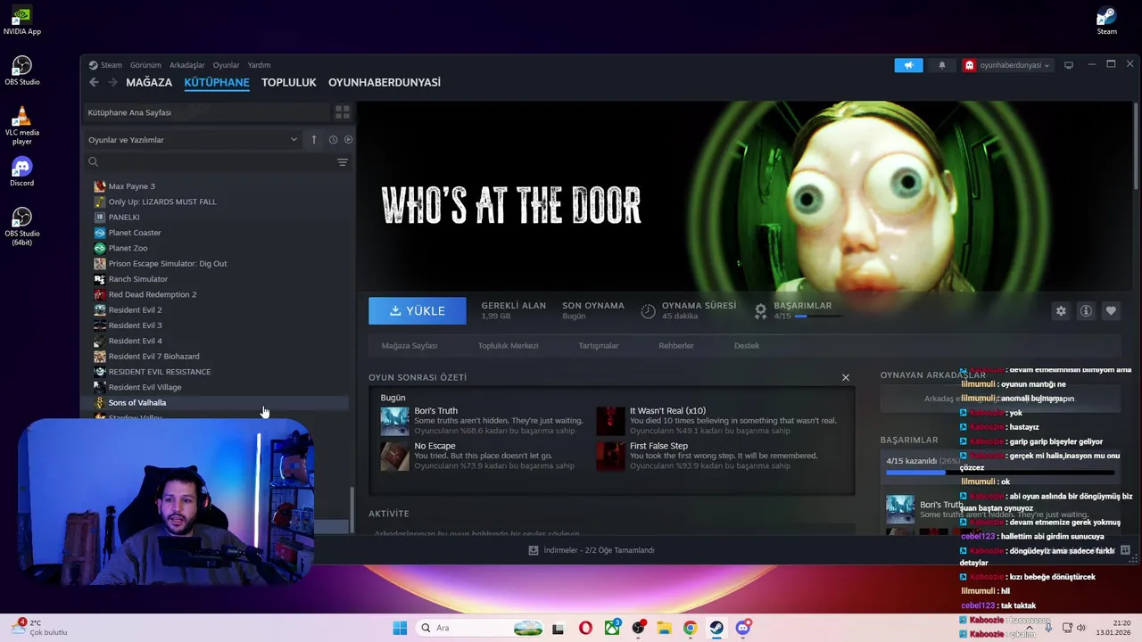Screen dimensions: 1142x642
Task: Toggle the ready-to-play filter icon
Action: [348, 139]
